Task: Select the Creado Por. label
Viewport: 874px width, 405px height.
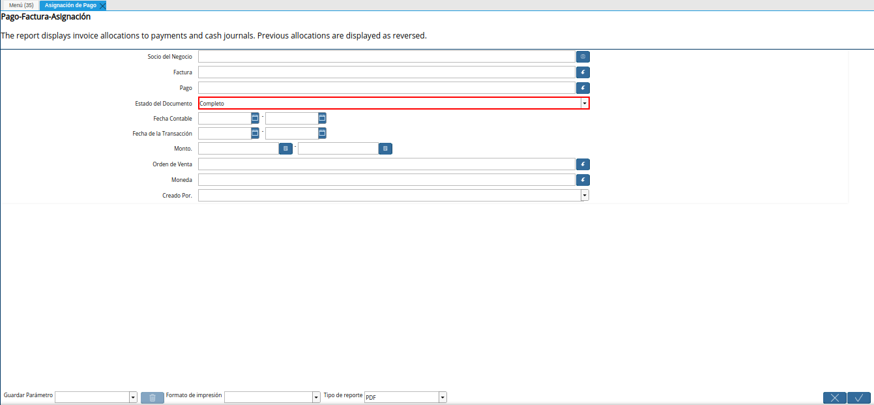Action: tap(177, 196)
